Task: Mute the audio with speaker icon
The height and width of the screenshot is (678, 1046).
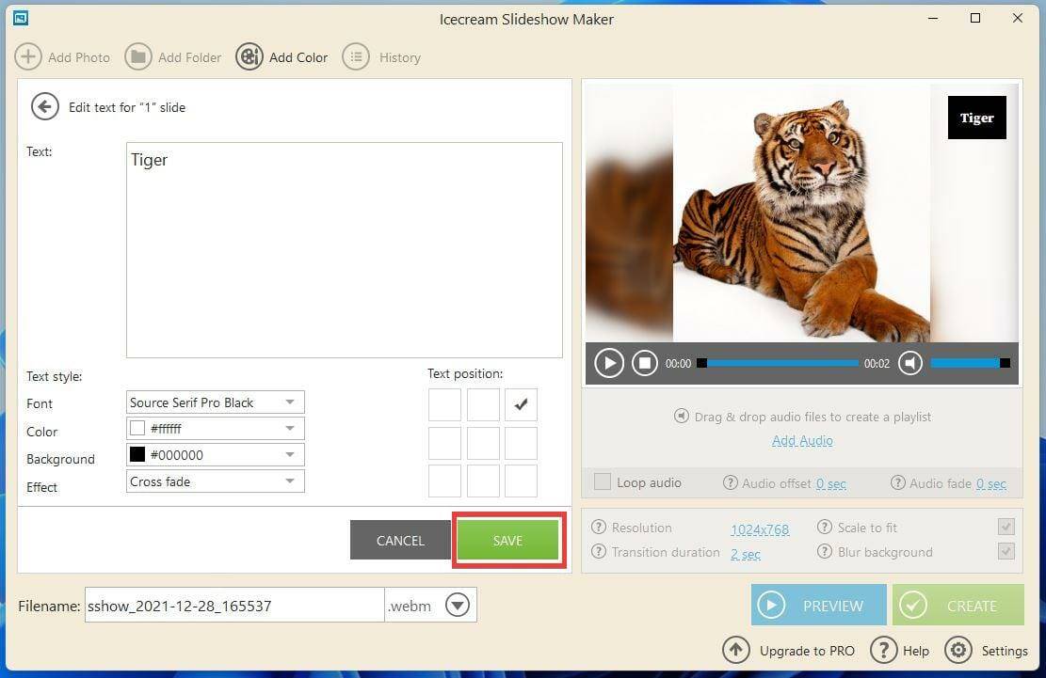Action: point(909,363)
